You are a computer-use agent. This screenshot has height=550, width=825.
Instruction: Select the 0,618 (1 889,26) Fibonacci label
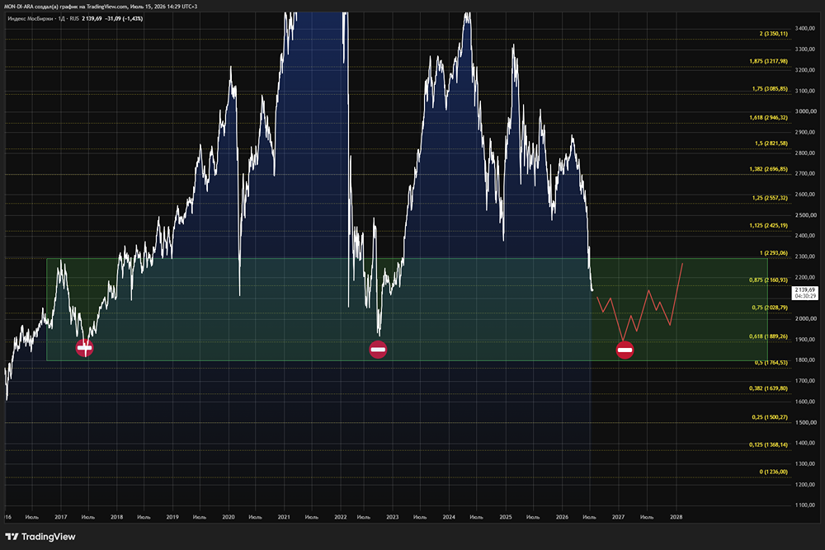pos(768,336)
